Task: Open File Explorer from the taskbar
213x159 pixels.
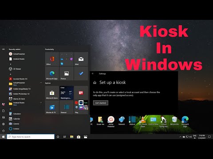Action: point(71,137)
